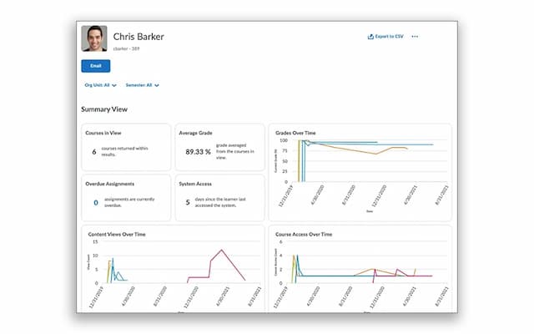Click the Summary View heading
534x334 pixels.
[x=104, y=109]
